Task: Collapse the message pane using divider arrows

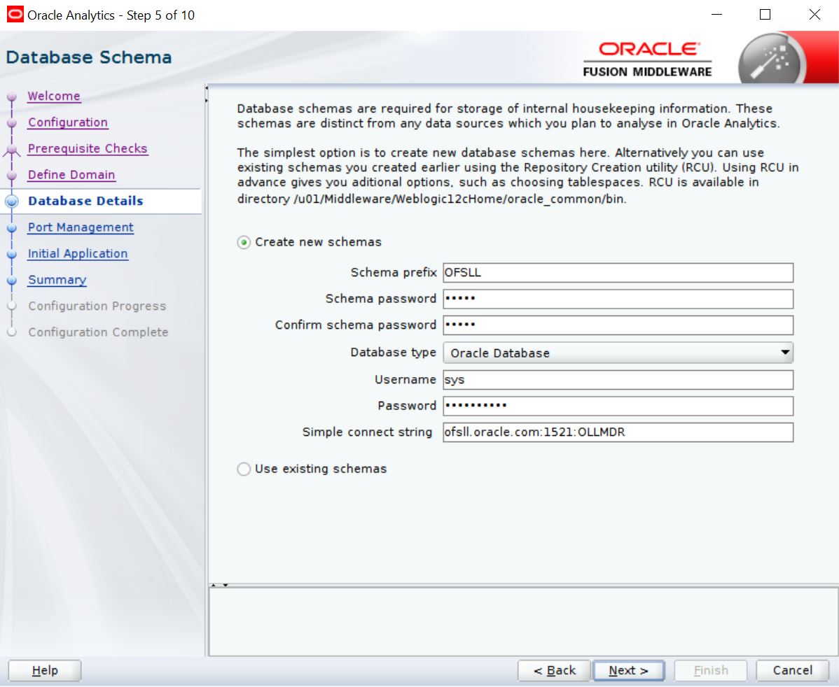Action: (226, 586)
